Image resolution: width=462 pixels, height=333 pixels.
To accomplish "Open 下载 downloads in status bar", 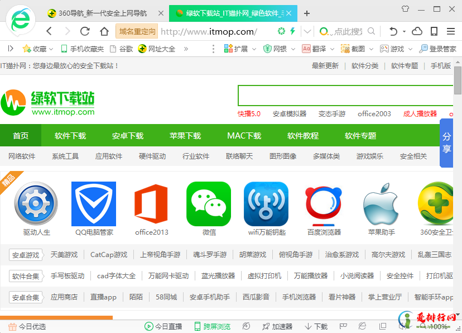I will tap(316, 326).
